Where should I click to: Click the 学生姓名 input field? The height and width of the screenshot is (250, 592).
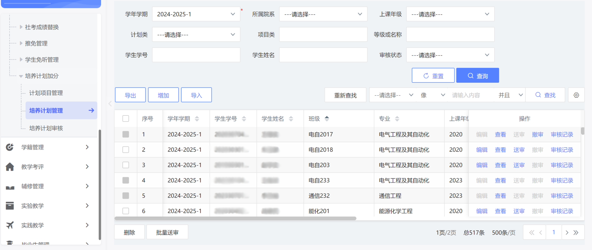pyautogui.click(x=323, y=55)
